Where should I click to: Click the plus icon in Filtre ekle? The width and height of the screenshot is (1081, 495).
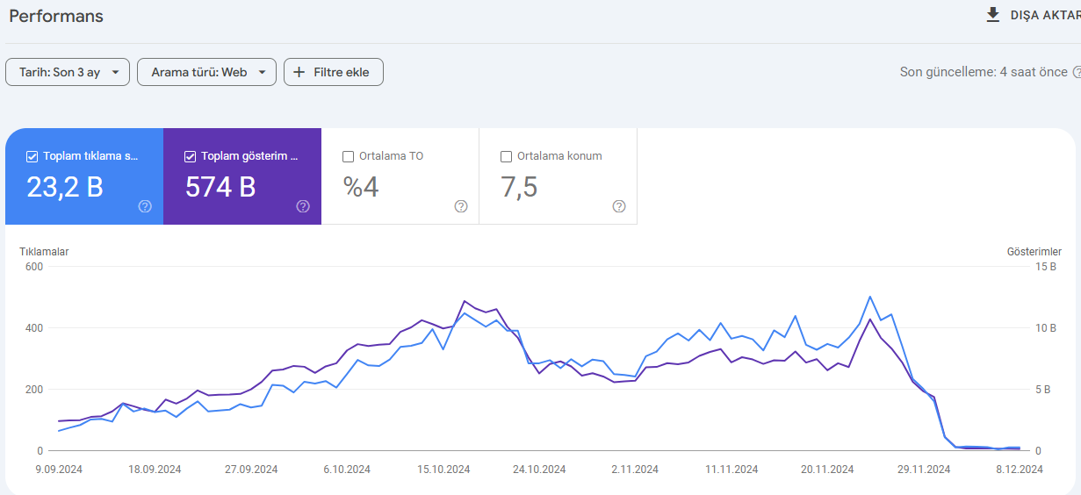click(x=299, y=72)
